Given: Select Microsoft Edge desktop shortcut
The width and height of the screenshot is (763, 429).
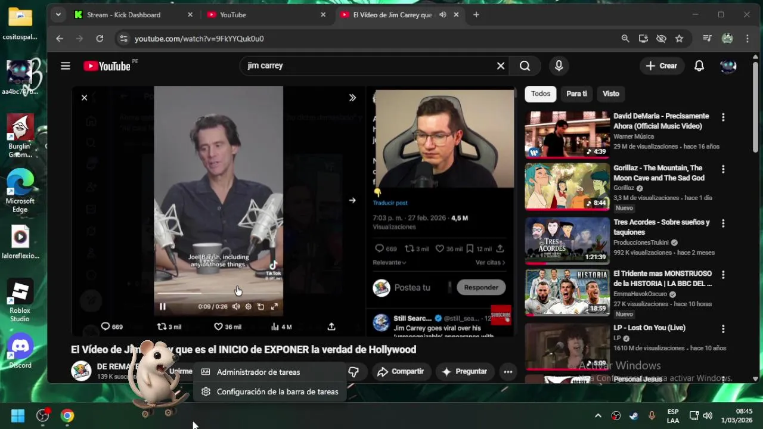Looking at the screenshot, I should (x=20, y=191).
